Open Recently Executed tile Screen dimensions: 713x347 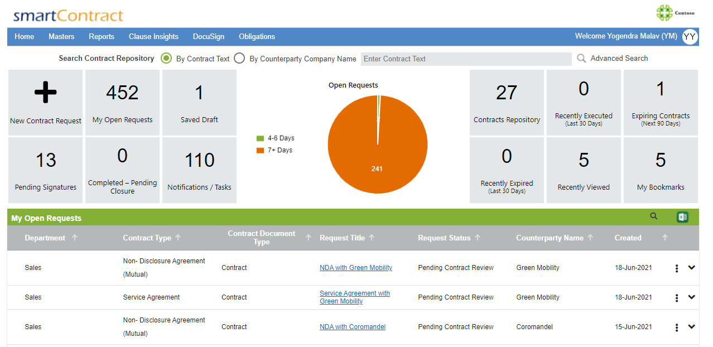[x=584, y=103]
